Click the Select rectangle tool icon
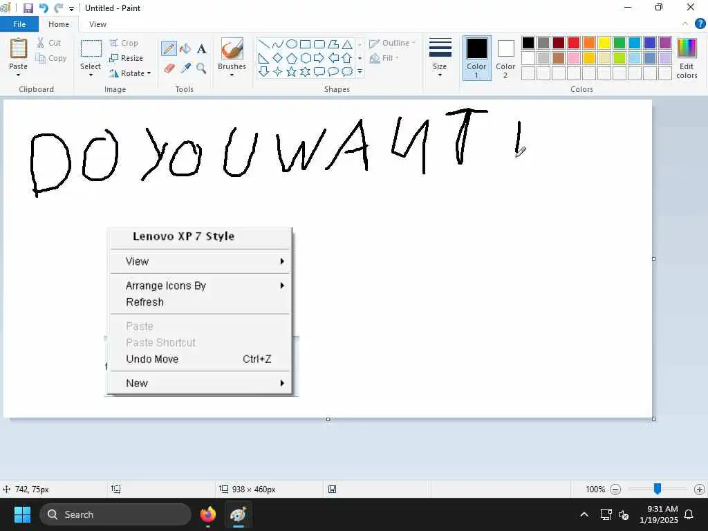 pos(91,49)
